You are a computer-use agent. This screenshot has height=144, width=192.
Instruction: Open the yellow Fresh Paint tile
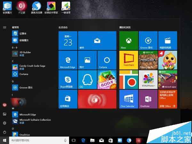click(x=129, y=60)
